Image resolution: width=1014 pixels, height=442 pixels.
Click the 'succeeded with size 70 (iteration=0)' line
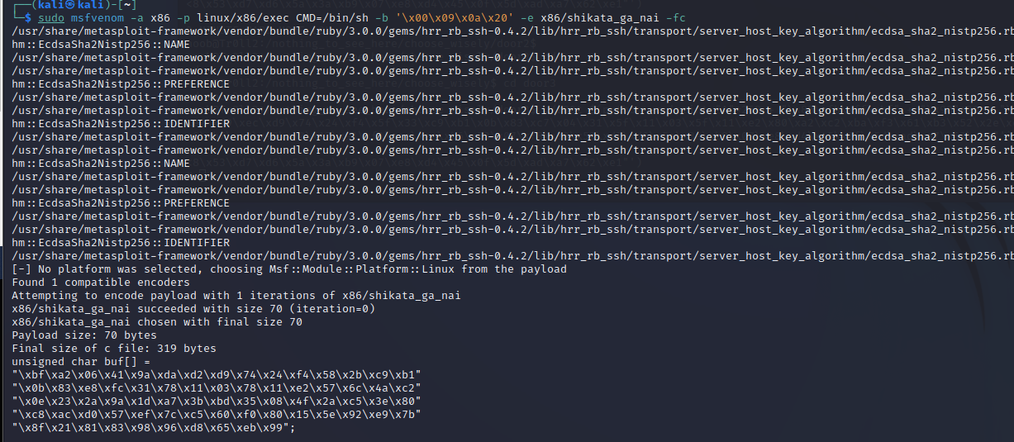tap(193, 309)
